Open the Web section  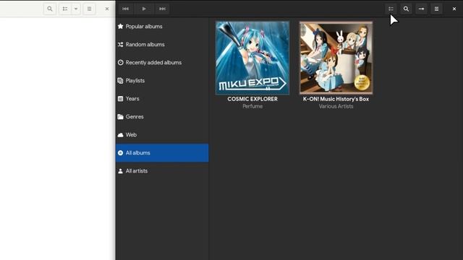coord(162,135)
